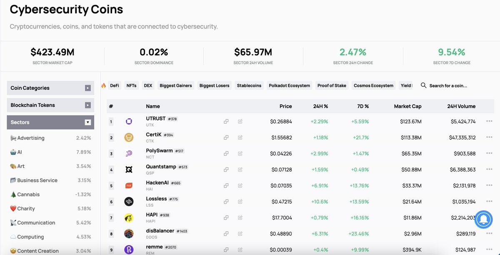Sort the table by Market Cap column
The height and width of the screenshot is (255, 500).
click(407, 106)
